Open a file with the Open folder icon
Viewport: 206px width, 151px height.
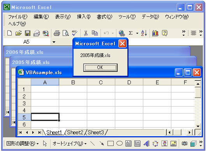(x=19, y=33)
